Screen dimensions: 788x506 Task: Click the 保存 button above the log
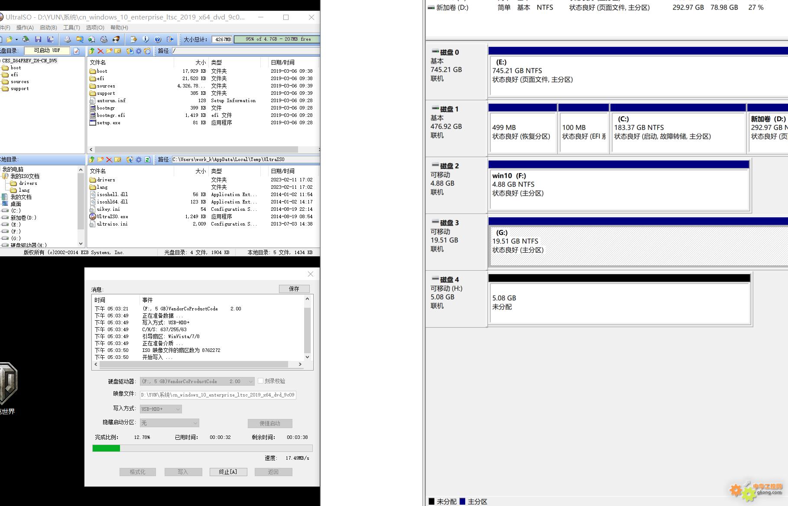point(294,289)
